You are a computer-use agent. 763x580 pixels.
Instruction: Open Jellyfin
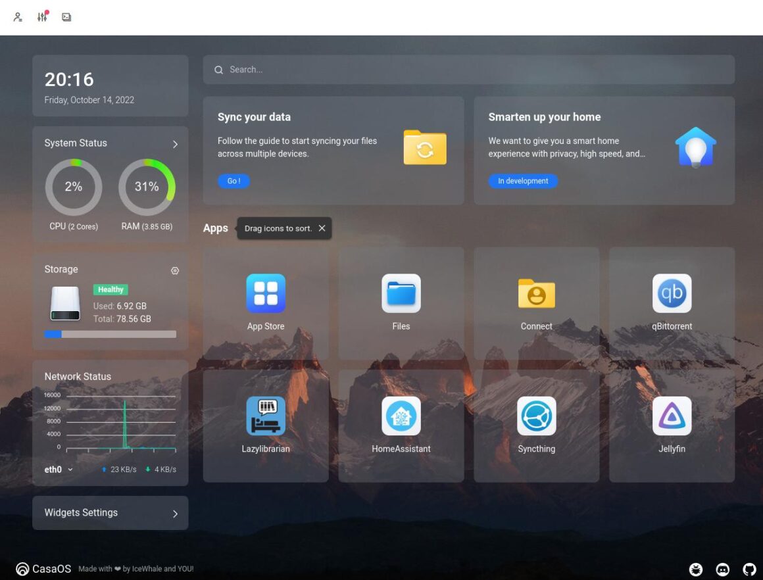pyautogui.click(x=672, y=416)
